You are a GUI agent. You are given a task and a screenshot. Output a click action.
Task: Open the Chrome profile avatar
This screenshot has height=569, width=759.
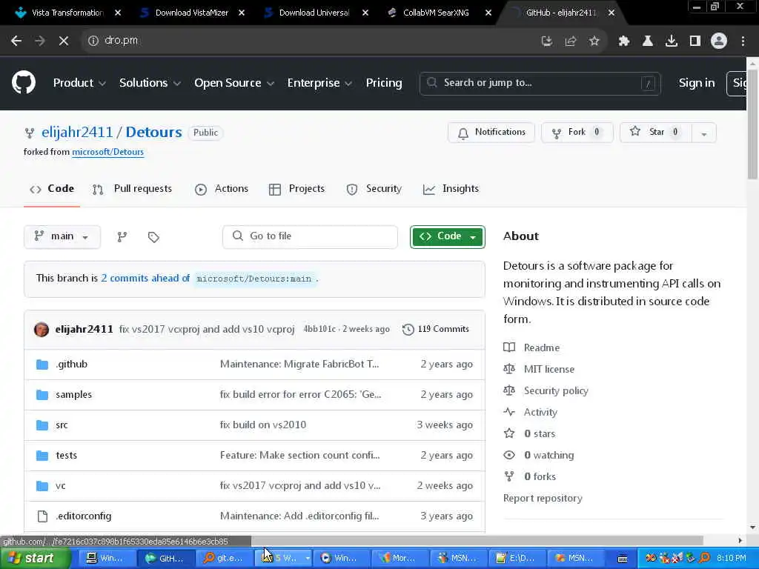point(719,41)
